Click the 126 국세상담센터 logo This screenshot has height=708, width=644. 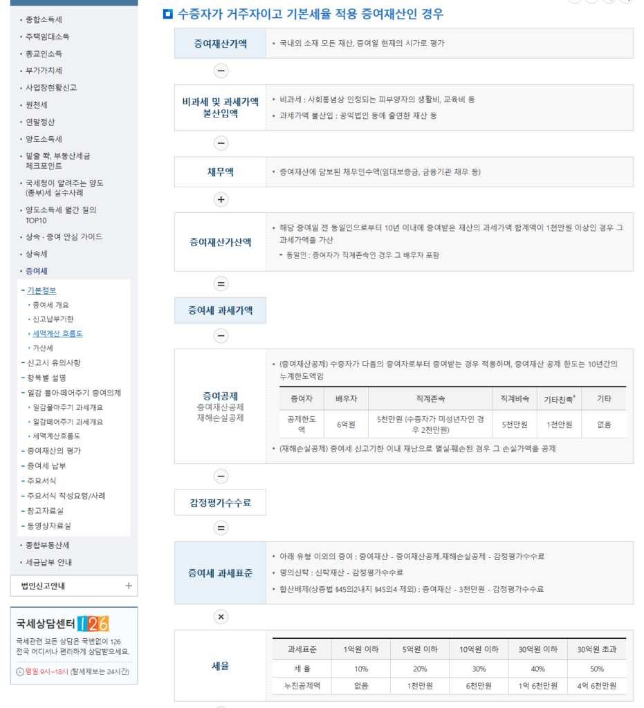click(93, 624)
